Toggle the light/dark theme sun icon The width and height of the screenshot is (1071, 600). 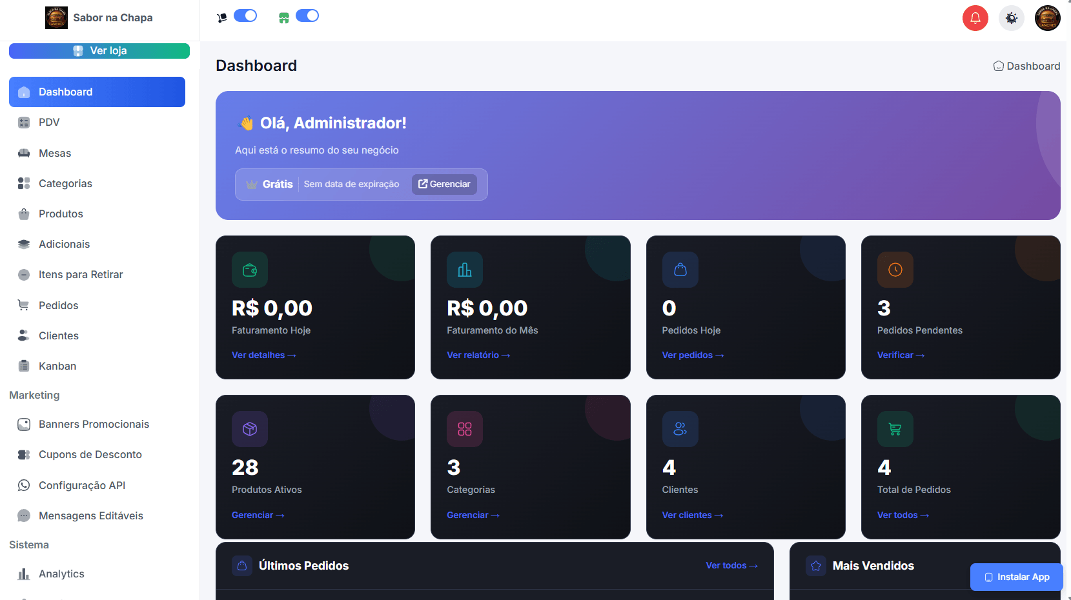point(1011,18)
